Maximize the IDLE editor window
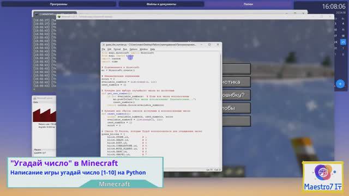 (209, 45)
